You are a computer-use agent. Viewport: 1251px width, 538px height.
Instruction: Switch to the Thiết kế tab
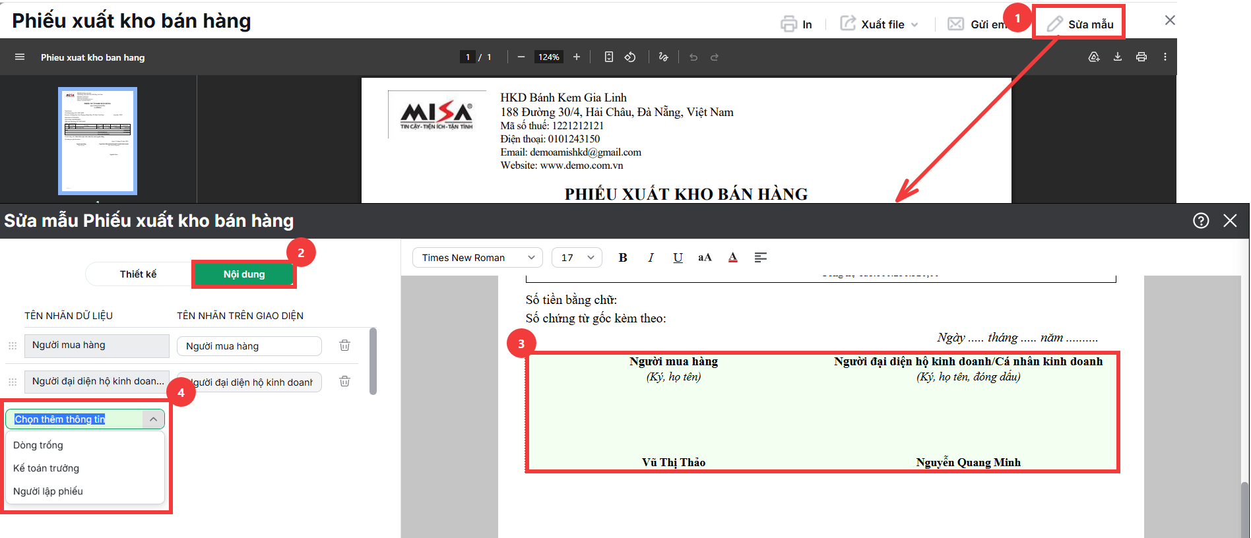point(138,274)
